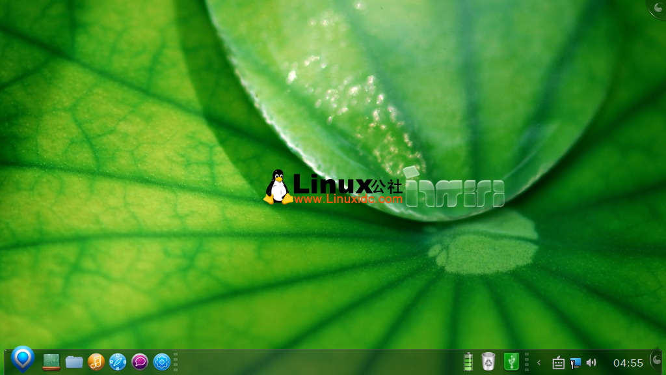Open the USB removable device notifier

point(511,363)
